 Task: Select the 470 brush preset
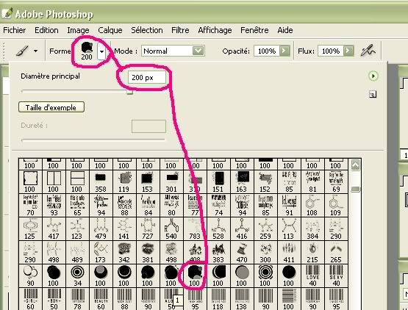(242, 252)
